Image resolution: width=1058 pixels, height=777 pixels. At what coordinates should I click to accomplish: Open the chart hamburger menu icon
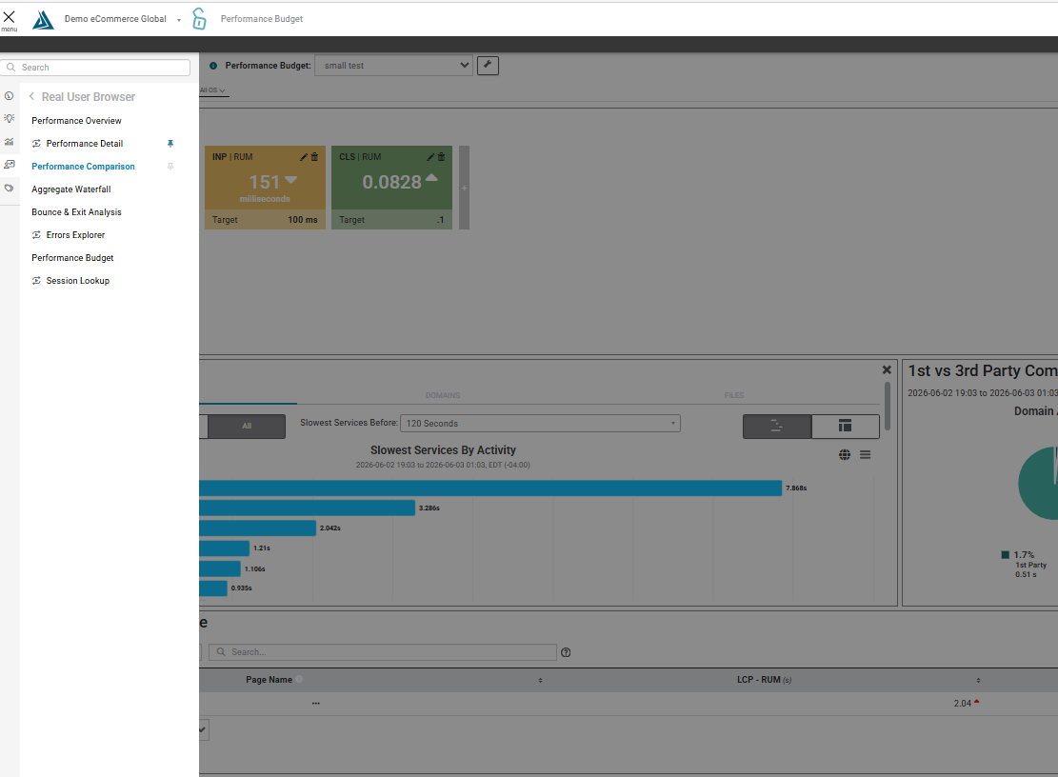(865, 455)
